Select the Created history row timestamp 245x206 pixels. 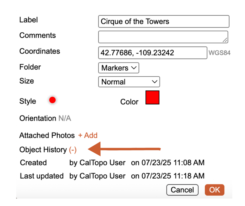tap(168, 163)
